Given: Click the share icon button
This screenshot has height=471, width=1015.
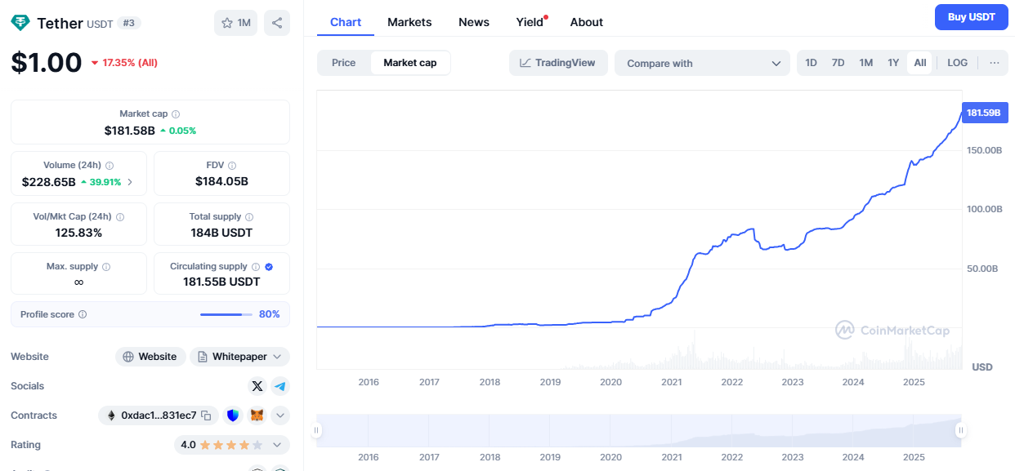Looking at the screenshot, I should click(x=277, y=23).
